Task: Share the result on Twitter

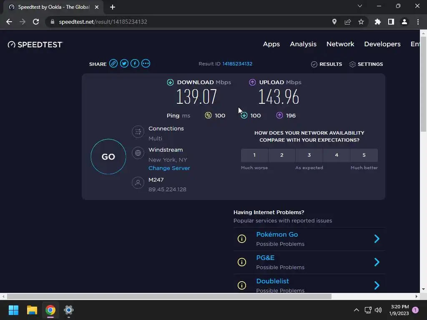Action: [124, 63]
